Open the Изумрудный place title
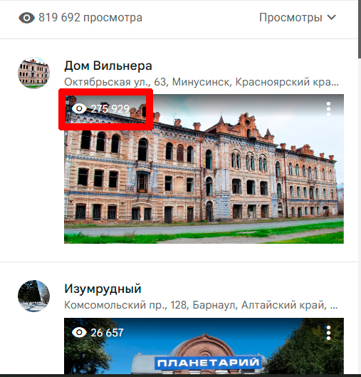The height and width of the screenshot is (377, 361). [103, 289]
